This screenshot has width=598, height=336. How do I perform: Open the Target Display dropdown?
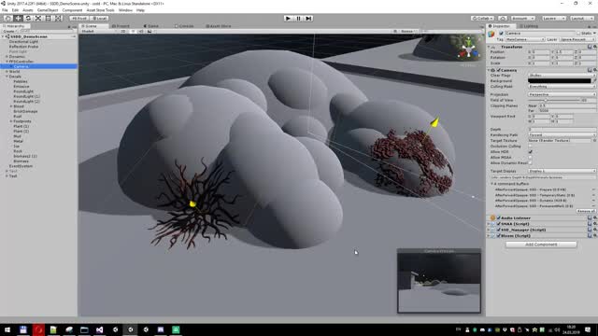coord(562,171)
